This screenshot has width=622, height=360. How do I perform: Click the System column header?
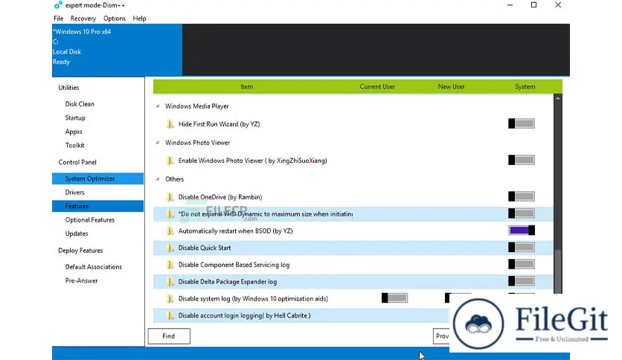[525, 87]
